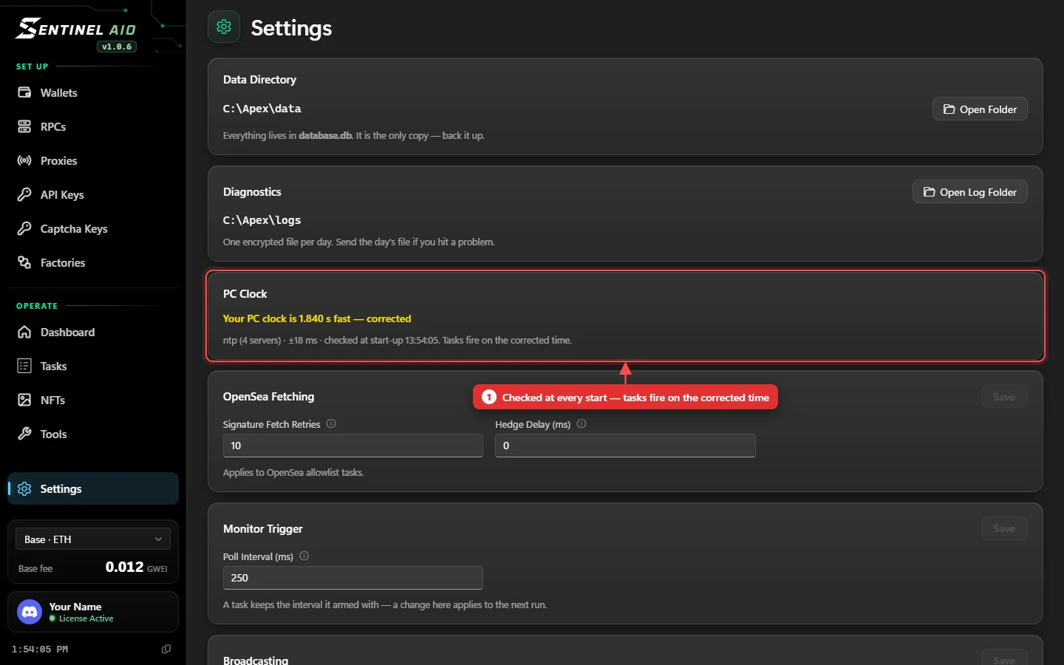Edit the Poll Interval (ms) field
The width and height of the screenshot is (1064, 665).
[x=353, y=578]
